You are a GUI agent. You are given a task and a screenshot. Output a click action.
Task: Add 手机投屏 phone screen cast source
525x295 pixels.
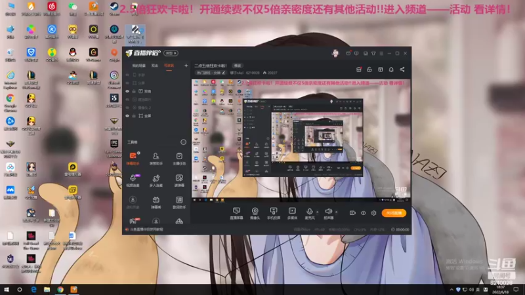(274, 213)
